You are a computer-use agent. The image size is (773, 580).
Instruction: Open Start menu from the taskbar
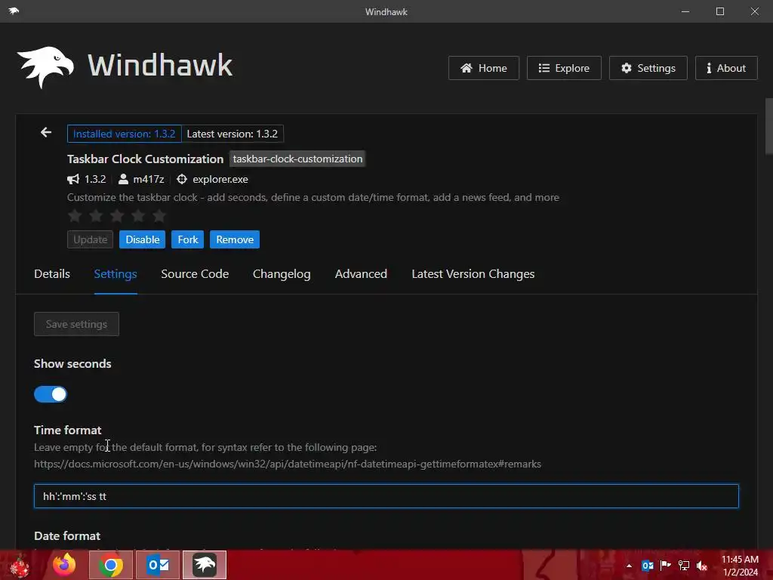20,565
